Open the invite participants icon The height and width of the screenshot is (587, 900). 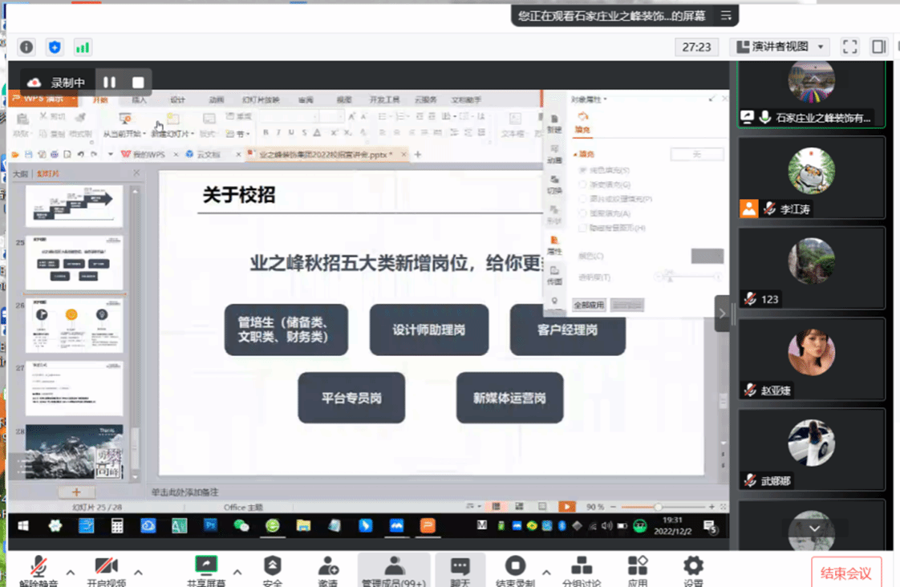(327, 568)
